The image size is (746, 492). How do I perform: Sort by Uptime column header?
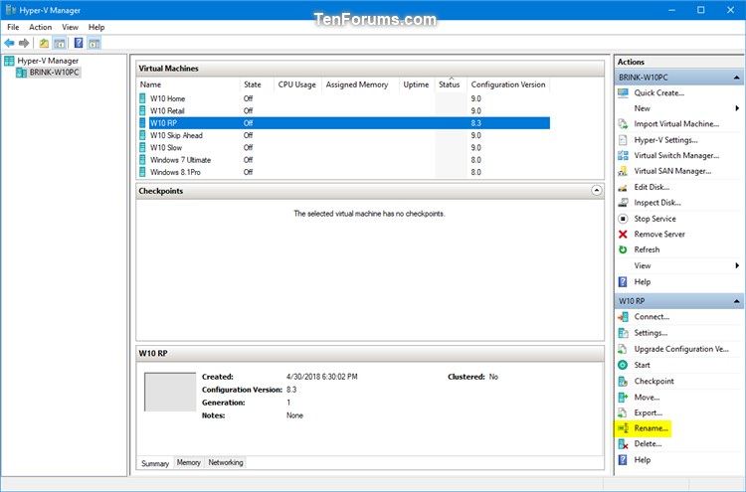417,84
